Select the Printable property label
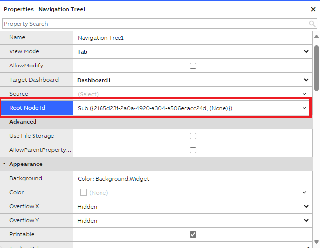The width and height of the screenshot is (320, 248). [22, 234]
